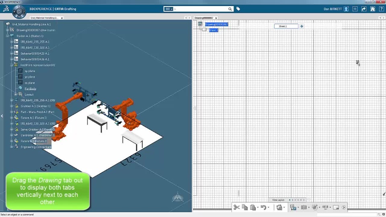
Task: Click the robot compass at 3D view bottom
Action: coord(177,197)
